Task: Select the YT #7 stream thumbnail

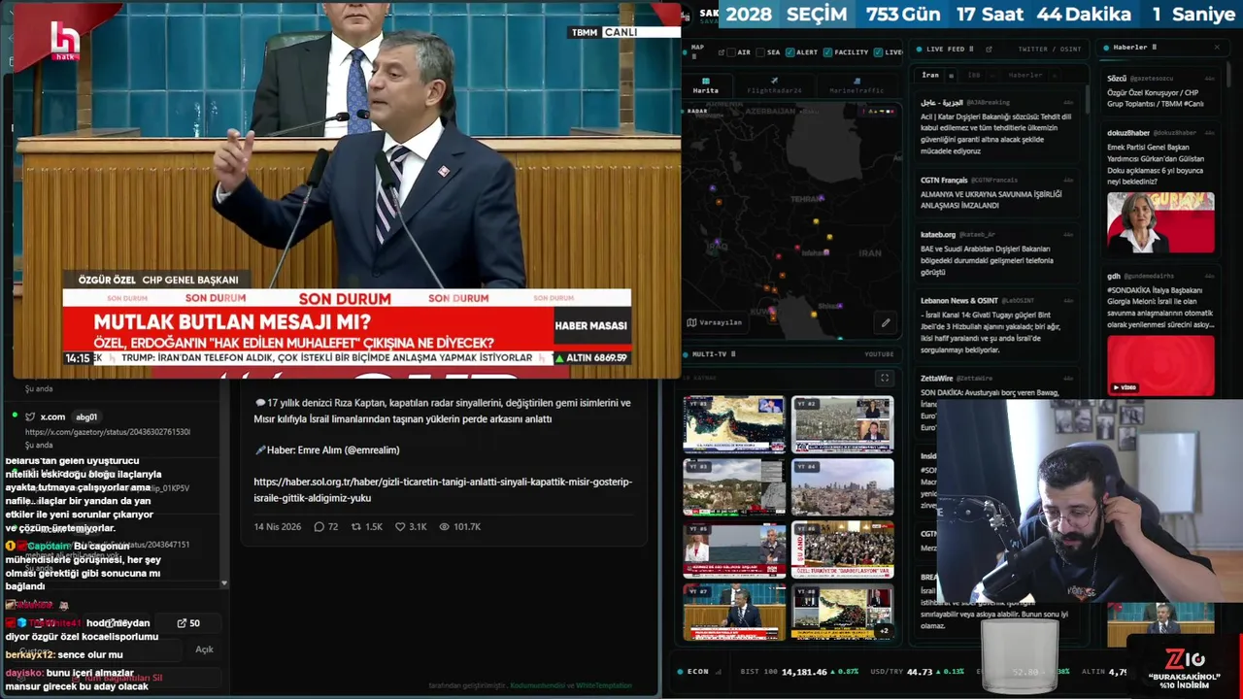Action: coord(734,612)
